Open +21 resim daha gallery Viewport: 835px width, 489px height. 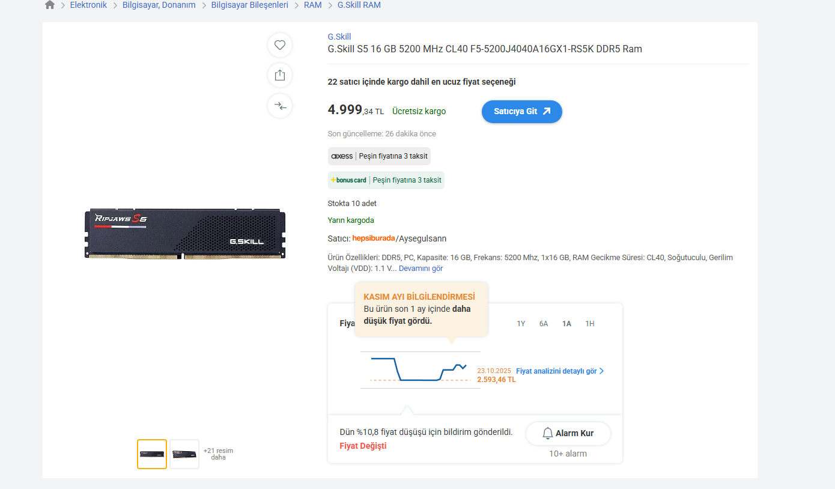point(218,454)
